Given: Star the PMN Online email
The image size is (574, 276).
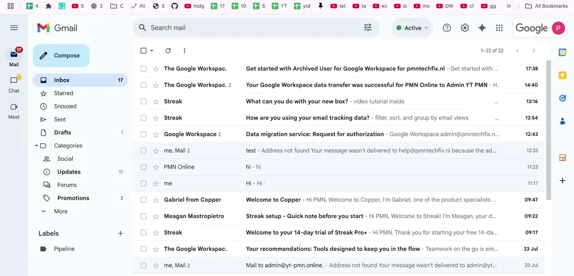Looking at the screenshot, I should click(156, 167).
